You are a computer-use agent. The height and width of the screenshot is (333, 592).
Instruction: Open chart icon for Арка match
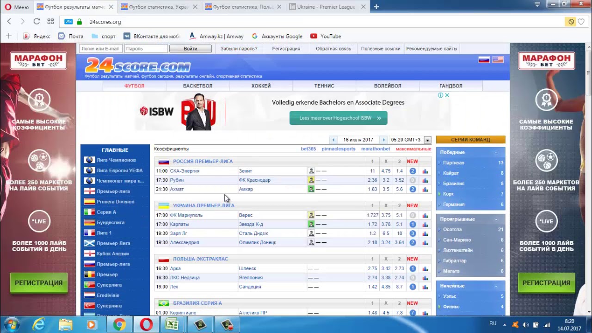pos(425,269)
